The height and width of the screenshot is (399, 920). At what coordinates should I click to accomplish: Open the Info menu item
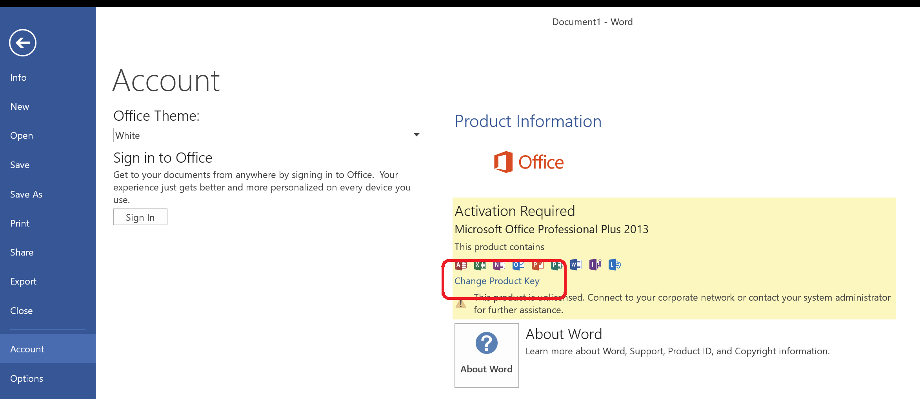tap(18, 78)
